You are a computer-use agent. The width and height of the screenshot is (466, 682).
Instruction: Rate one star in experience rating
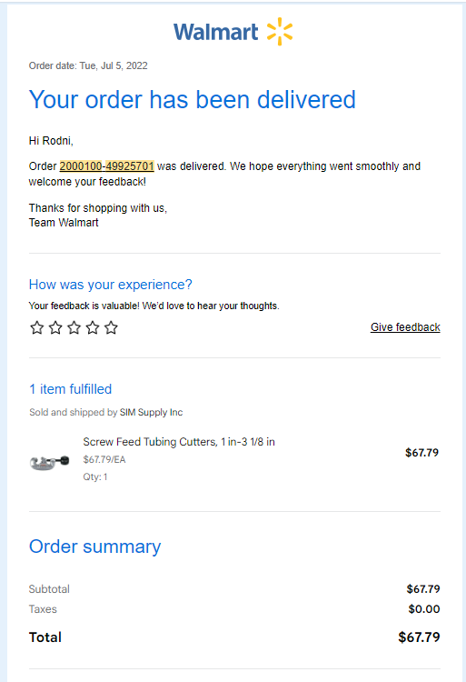pos(37,327)
